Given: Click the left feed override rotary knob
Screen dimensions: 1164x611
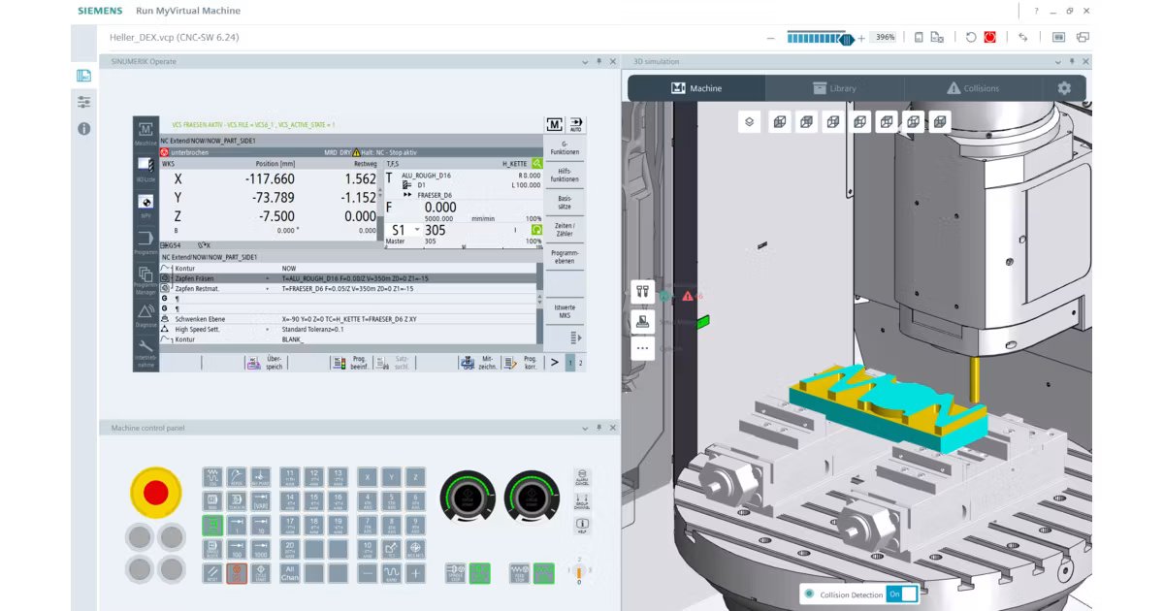Looking at the screenshot, I should point(468,496).
